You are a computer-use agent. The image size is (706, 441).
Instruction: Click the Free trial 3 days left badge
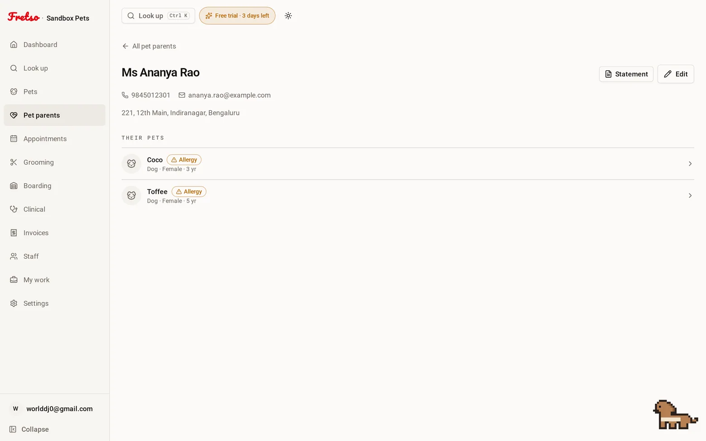point(237,16)
